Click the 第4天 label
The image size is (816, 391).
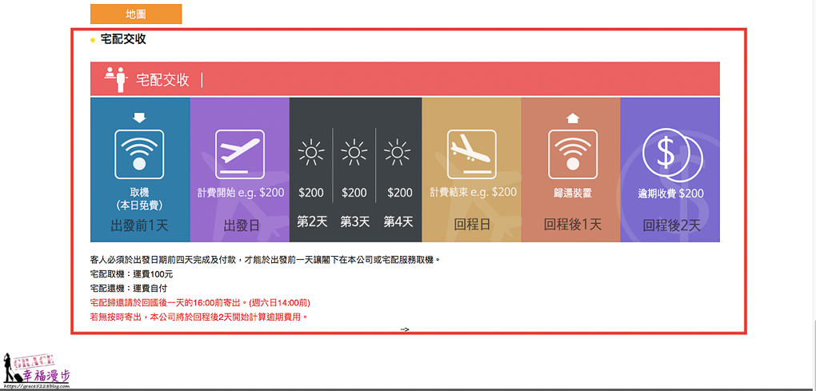click(398, 222)
